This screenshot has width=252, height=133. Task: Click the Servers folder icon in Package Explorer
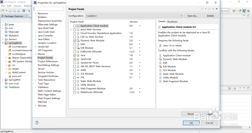click(x=6, y=39)
